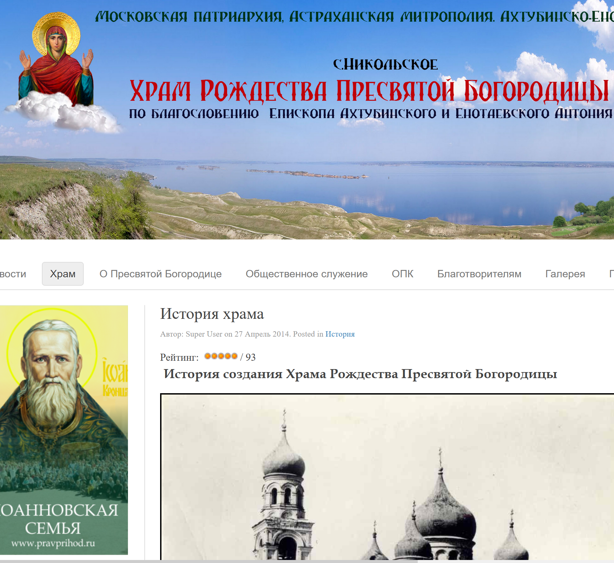Give five-dot rating via last dot
The width and height of the screenshot is (614, 563).
pyautogui.click(x=234, y=356)
